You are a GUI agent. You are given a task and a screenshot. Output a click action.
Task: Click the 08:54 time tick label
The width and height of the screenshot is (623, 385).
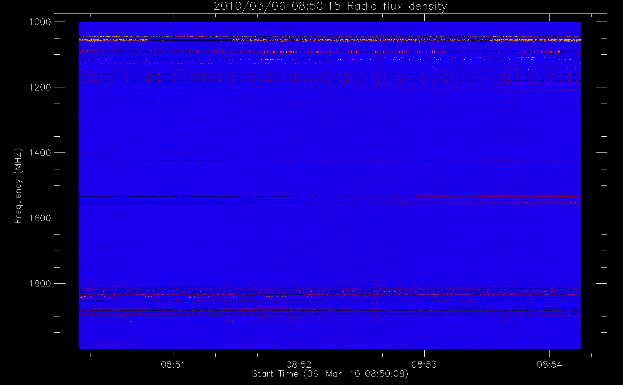click(x=549, y=365)
